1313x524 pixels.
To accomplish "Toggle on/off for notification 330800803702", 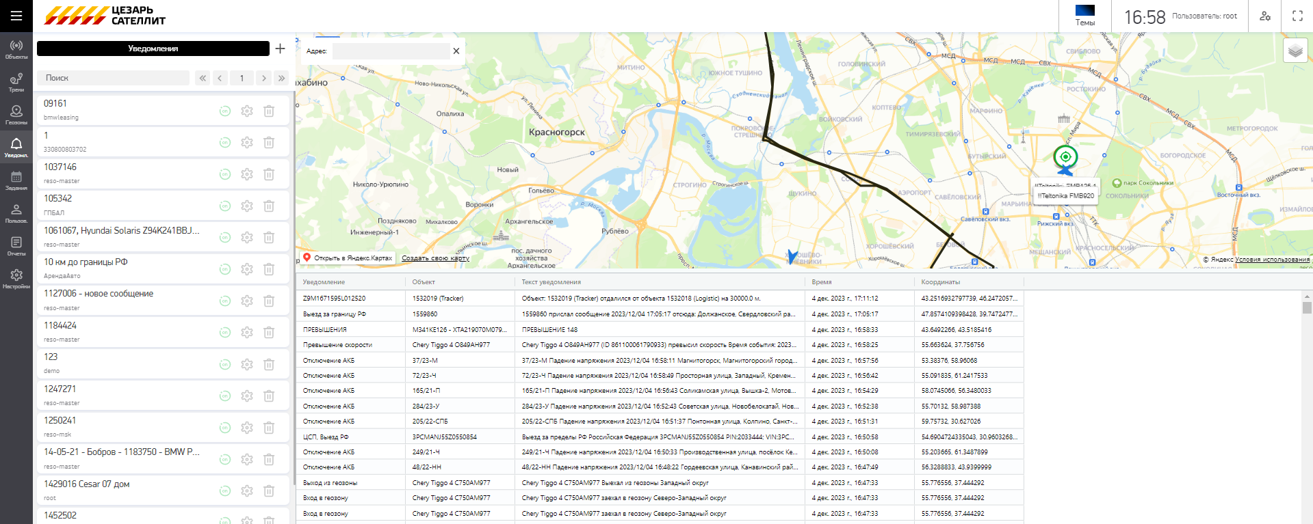I will (x=225, y=142).
